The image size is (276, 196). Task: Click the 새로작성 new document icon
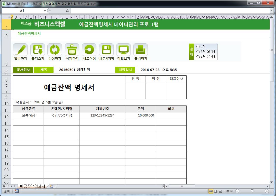click(89, 50)
